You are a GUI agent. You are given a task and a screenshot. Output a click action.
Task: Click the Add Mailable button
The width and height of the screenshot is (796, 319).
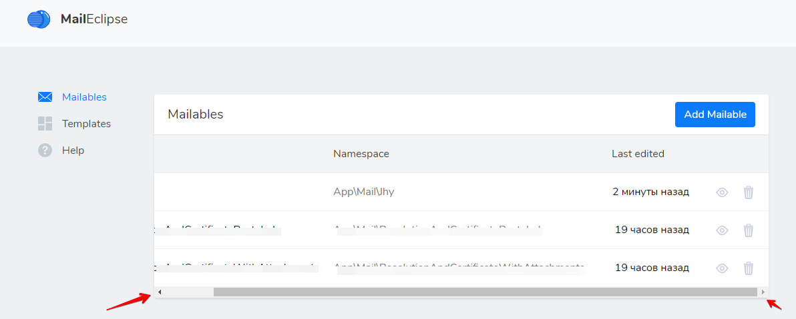coord(715,115)
